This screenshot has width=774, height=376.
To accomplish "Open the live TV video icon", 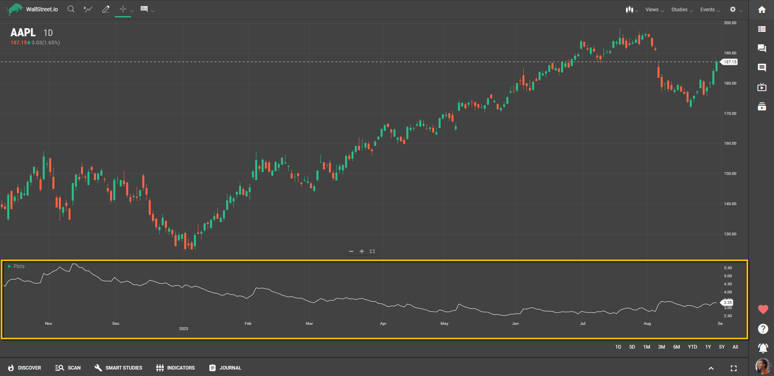I will coord(762,87).
